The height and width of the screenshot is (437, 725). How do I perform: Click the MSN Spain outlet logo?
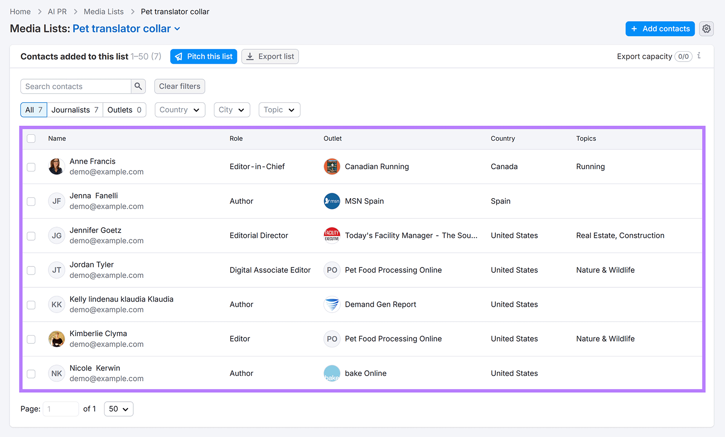pos(332,201)
